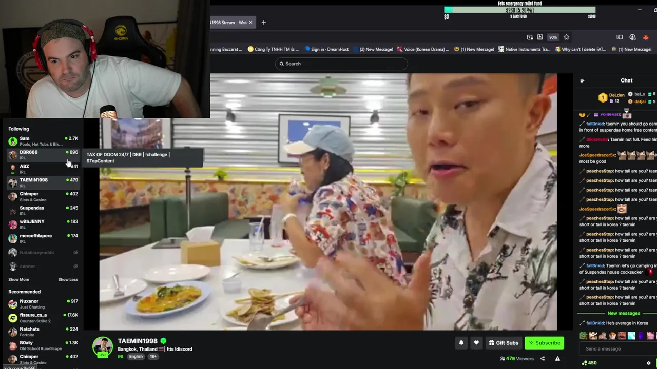Image resolution: width=657 pixels, height=369 pixels.
Task: Click the TAEMIN1998 channel name heading
Action: pyautogui.click(x=138, y=341)
